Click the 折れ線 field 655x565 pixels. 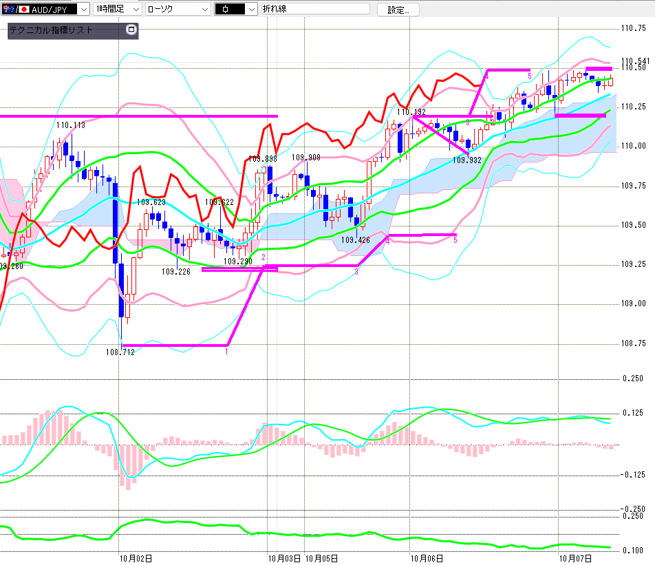click(316, 9)
